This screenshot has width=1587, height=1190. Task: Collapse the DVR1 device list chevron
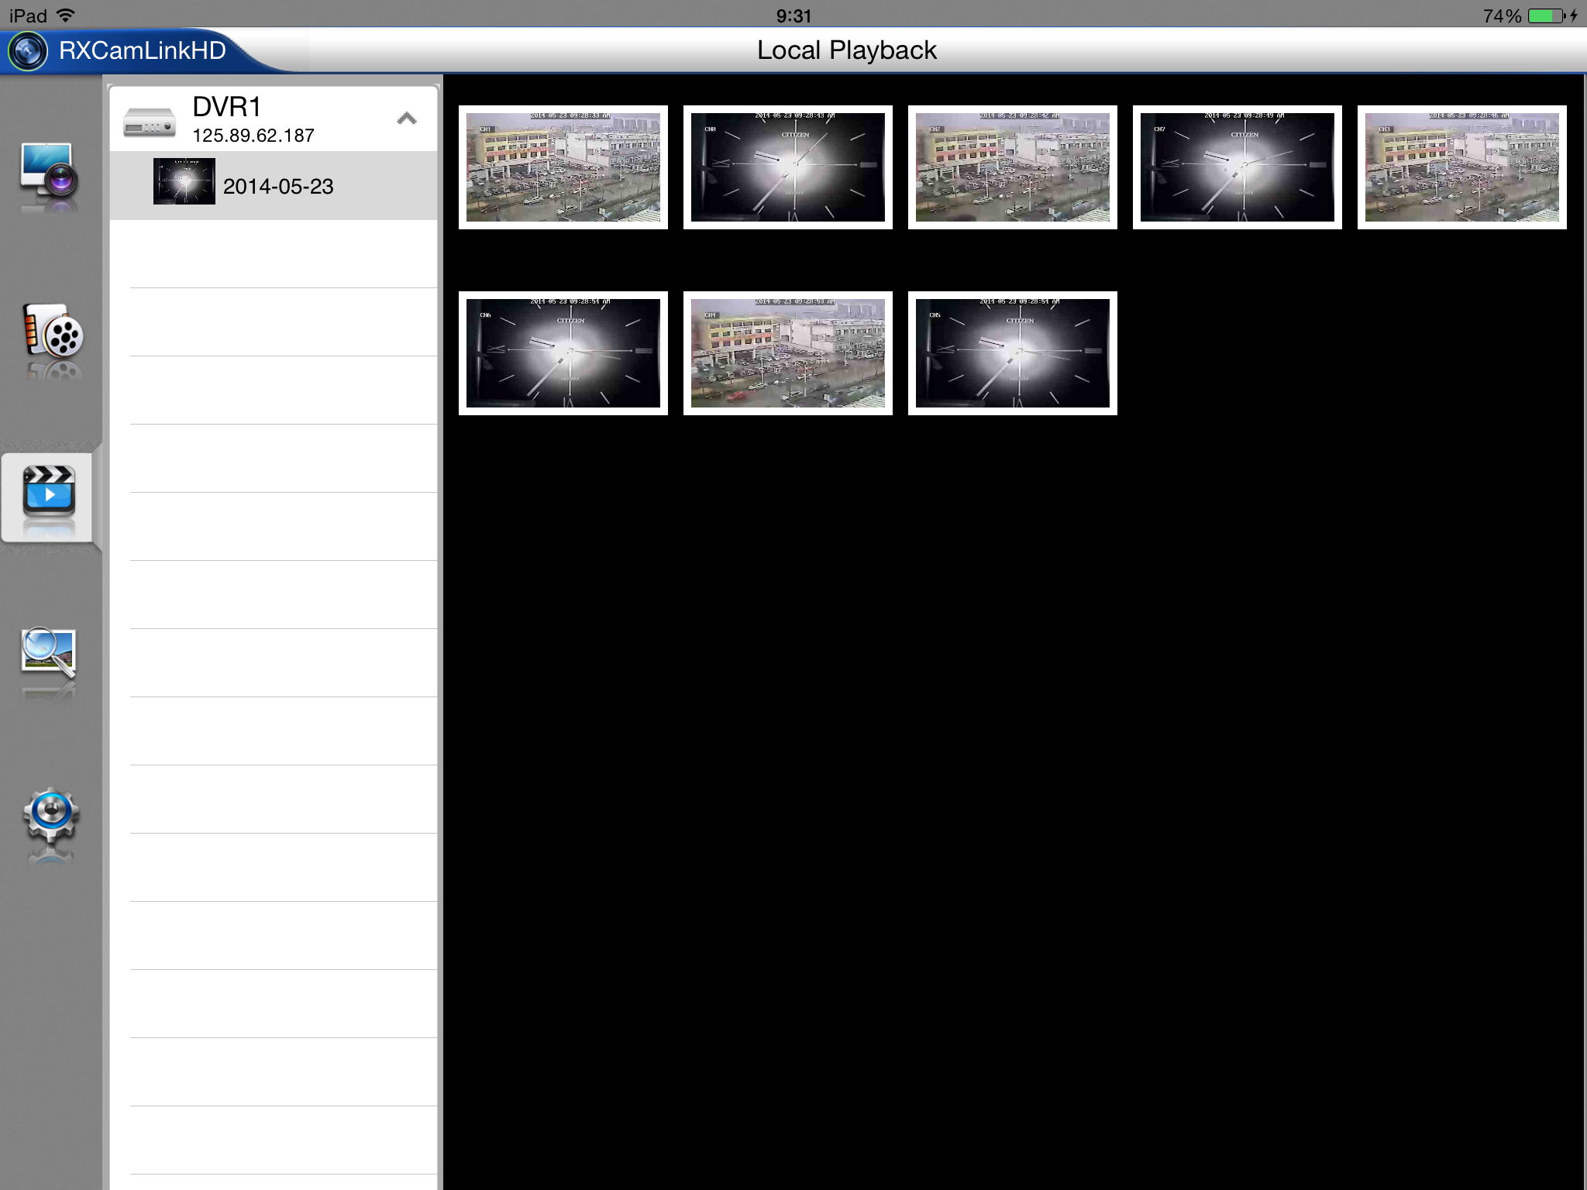click(x=407, y=119)
